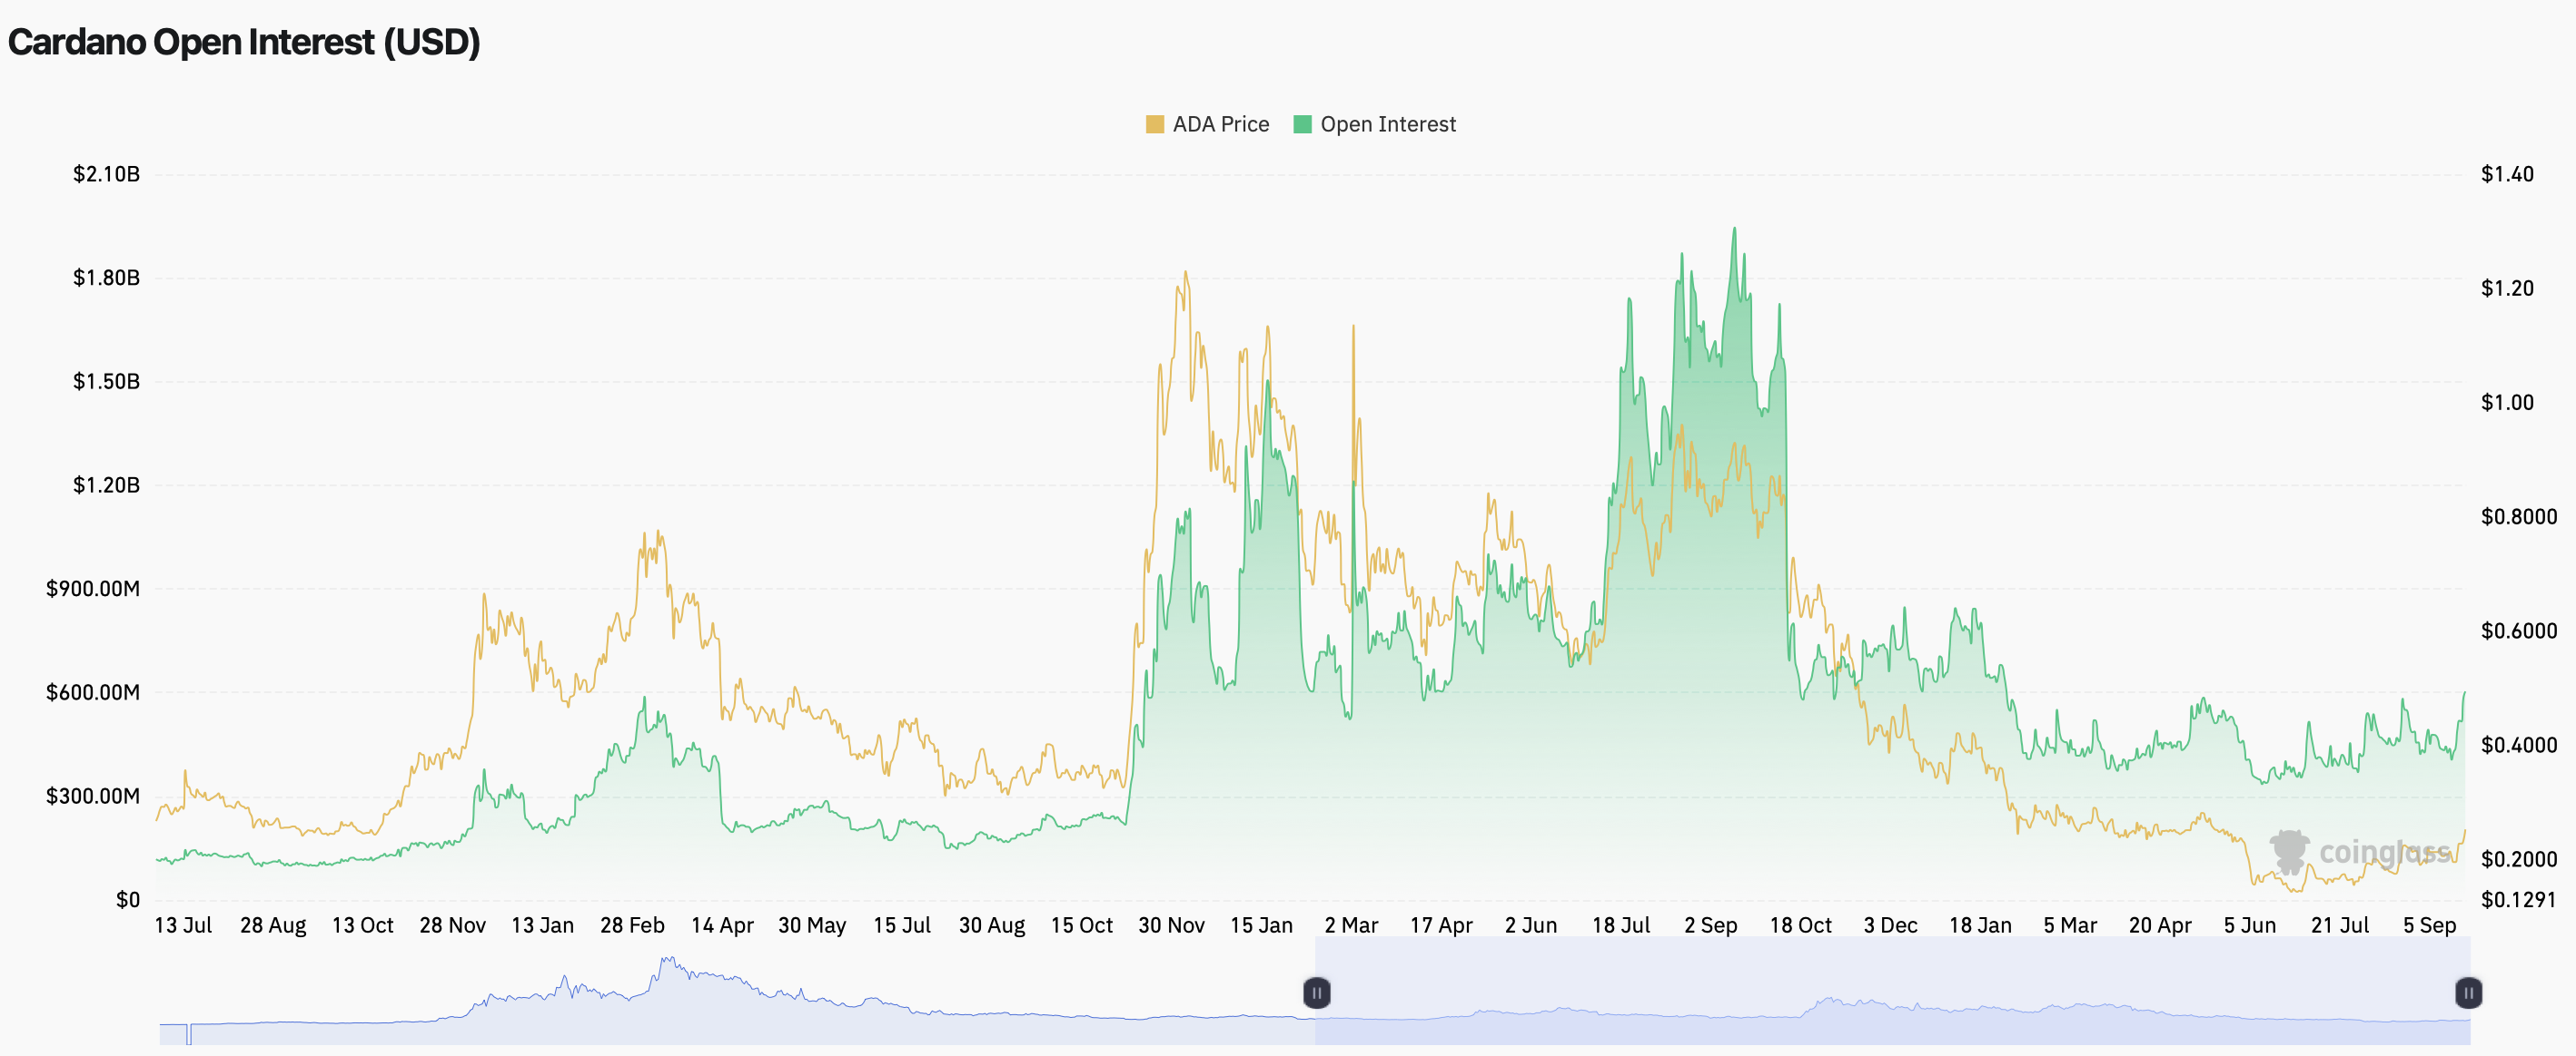Toggle the ADA Price legend series
This screenshot has width=2576, height=1056.
tap(1207, 124)
